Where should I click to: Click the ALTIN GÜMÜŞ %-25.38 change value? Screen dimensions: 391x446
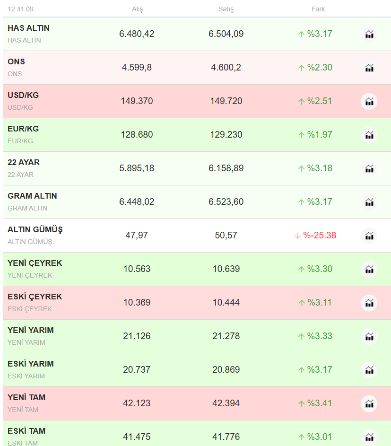click(320, 236)
